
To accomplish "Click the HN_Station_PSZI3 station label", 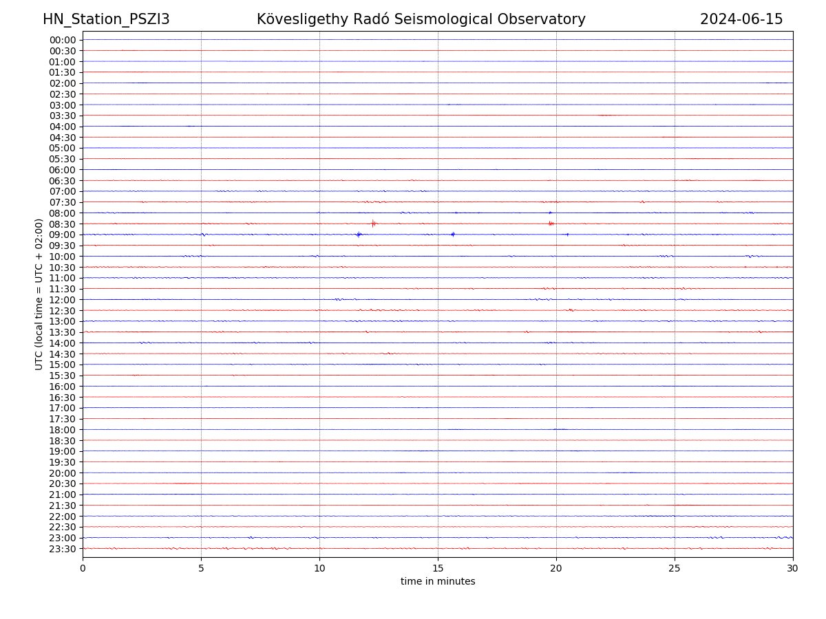I will point(106,19).
